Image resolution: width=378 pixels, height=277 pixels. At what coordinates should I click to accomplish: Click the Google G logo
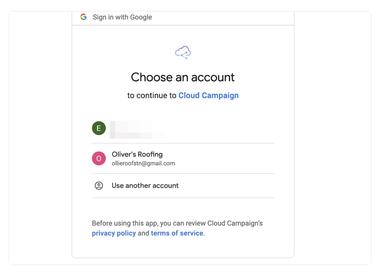84,17
